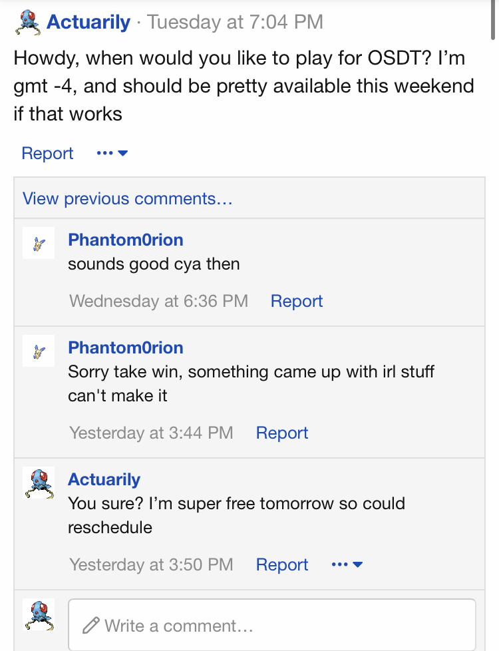Click the avatar beside the comment box
The width and height of the screenshot is (499, 651).
(x=38, y=614)
